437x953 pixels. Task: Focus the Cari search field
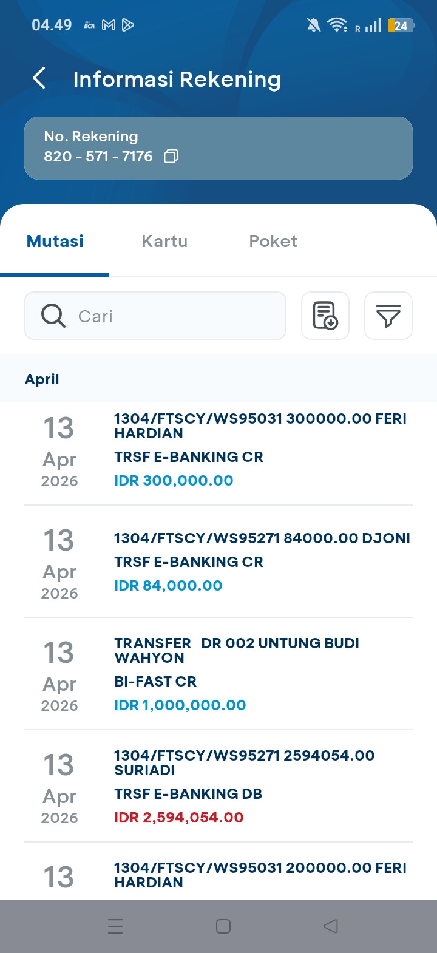176,316
